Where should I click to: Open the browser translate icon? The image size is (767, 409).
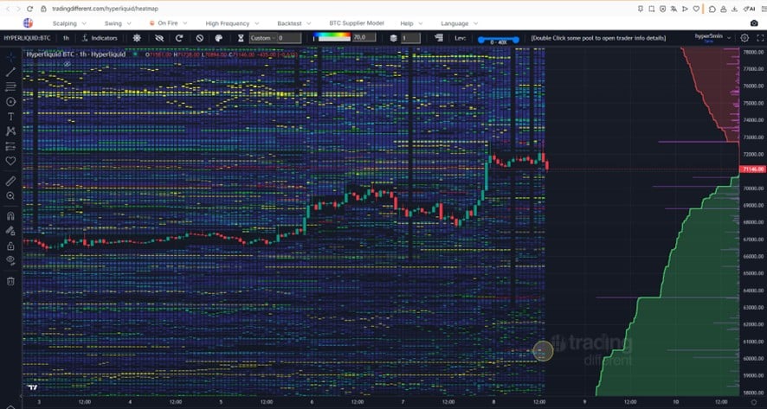click(674, 9)
